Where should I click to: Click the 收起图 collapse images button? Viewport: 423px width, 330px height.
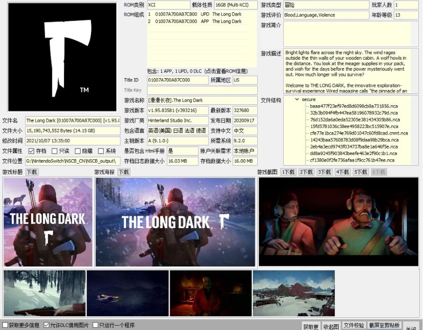pos(331,326)
